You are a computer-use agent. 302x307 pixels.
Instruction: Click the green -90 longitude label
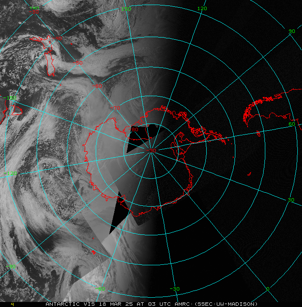point(11,267)
